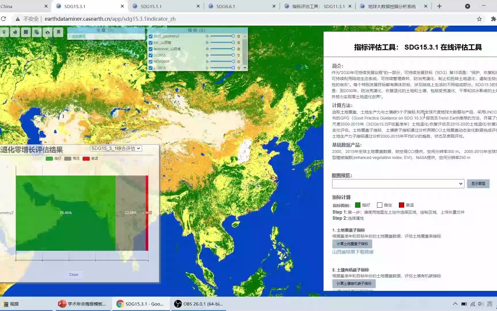Image resolution: width=497 pixels, height=311 pixels.
Task: Switch to the SDG15.1.1 browser tab
Action: pos(165,6)
